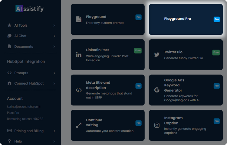Click the credit card icon beside Pricing
The height and width of the screenshot is (145, 227).
(x=9, y=131)
